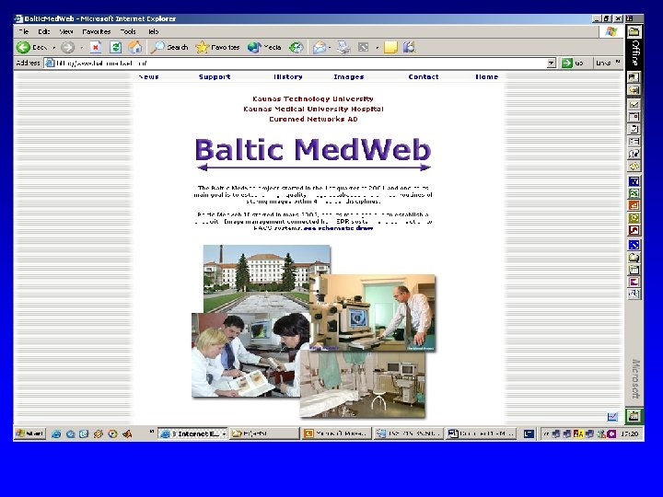The image size is (663, 497).
Task: Go back using the Back button
Action: 31,47
